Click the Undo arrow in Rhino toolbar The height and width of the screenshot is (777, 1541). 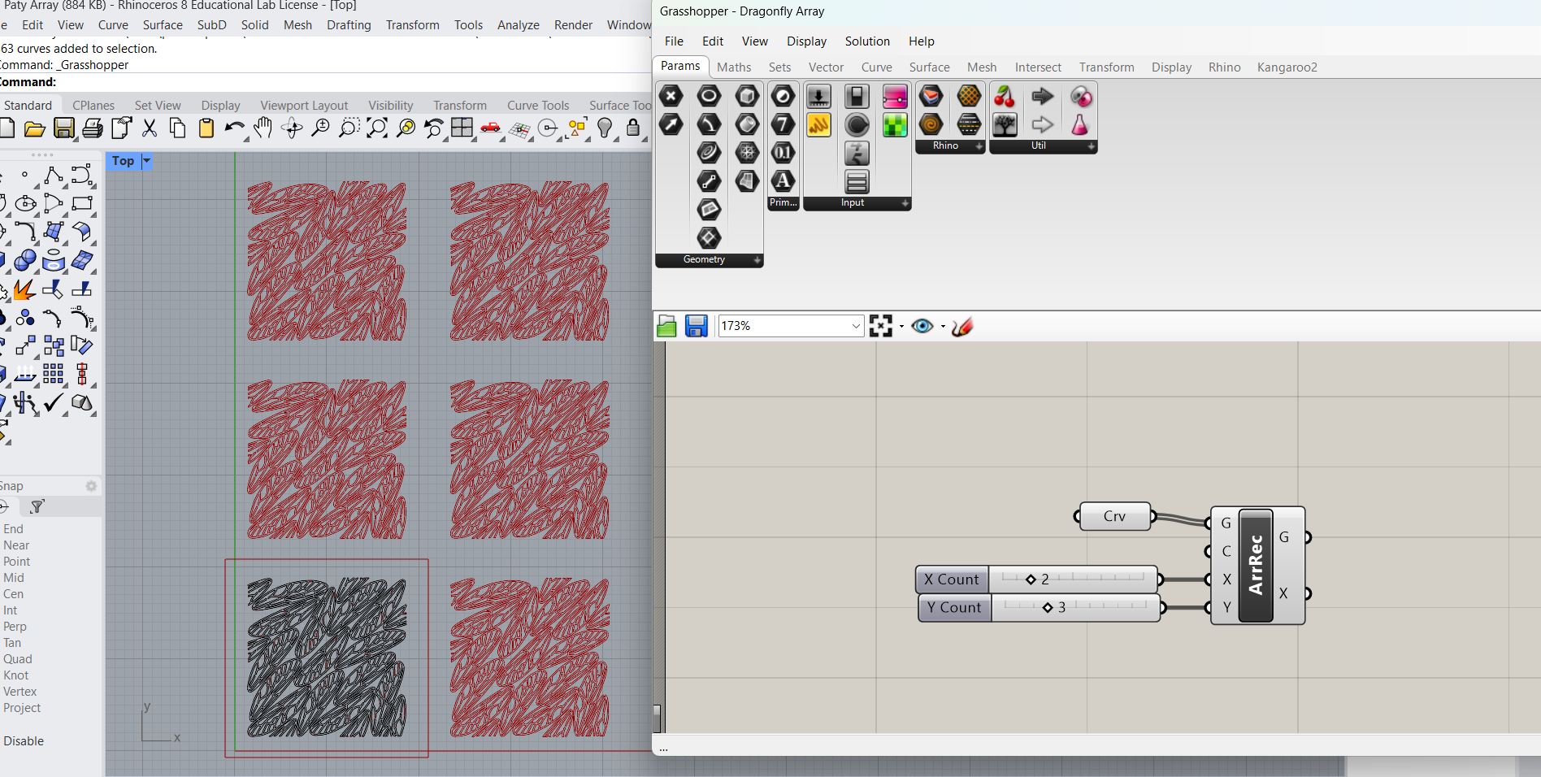point(234,128)
